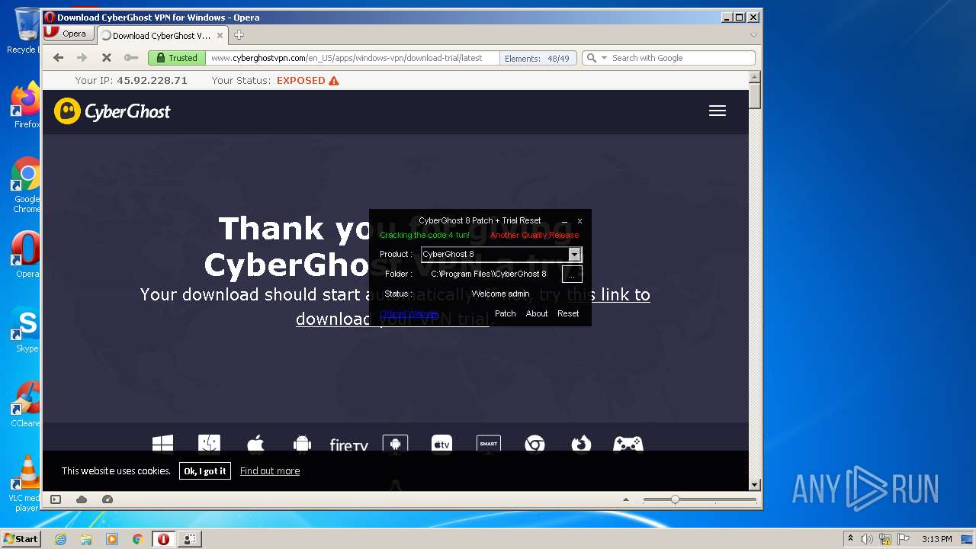Select the Smart TV platform icon

[488, 444]
